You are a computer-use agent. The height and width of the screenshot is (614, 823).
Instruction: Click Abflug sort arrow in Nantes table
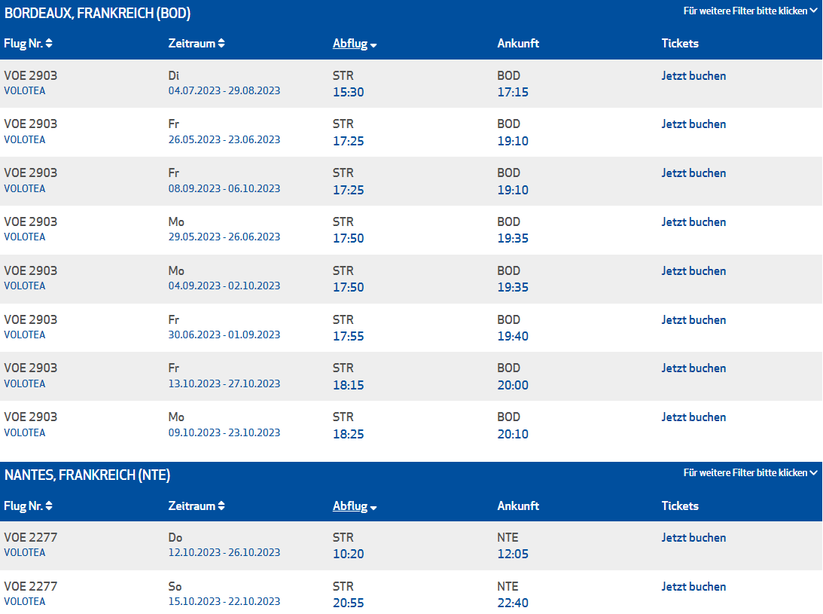(x=373, y=508)
